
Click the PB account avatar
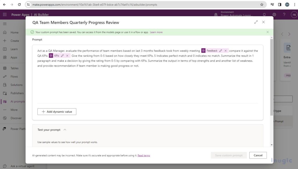(x=294, y=14)
